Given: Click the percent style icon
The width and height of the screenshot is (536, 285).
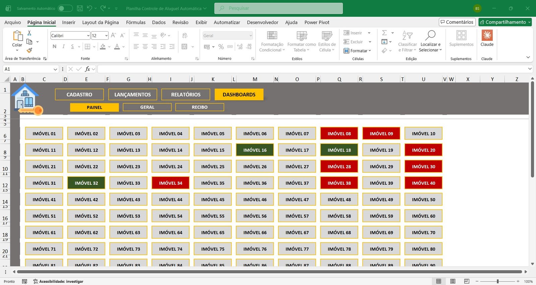Looking at the screenshot, I should pos(221,47).
